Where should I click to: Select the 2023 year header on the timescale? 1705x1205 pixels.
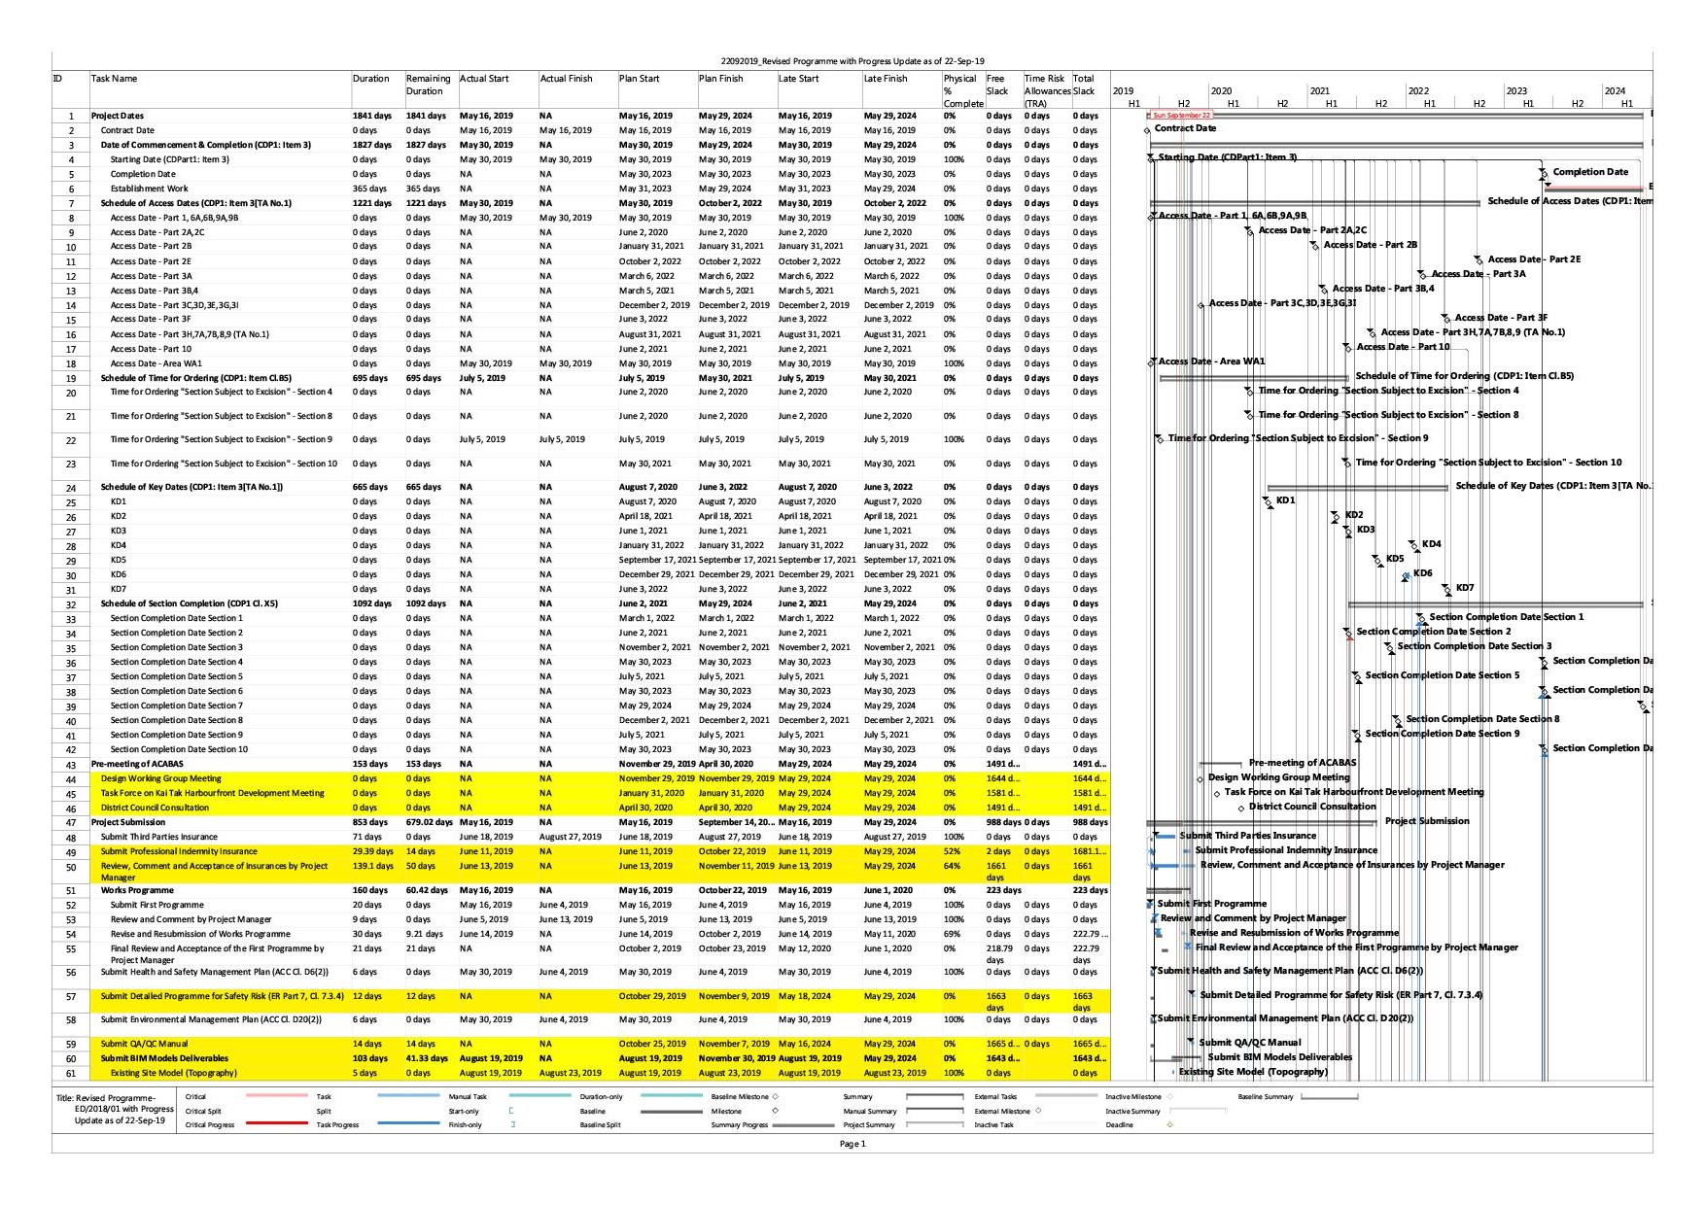pos(1516,91)
